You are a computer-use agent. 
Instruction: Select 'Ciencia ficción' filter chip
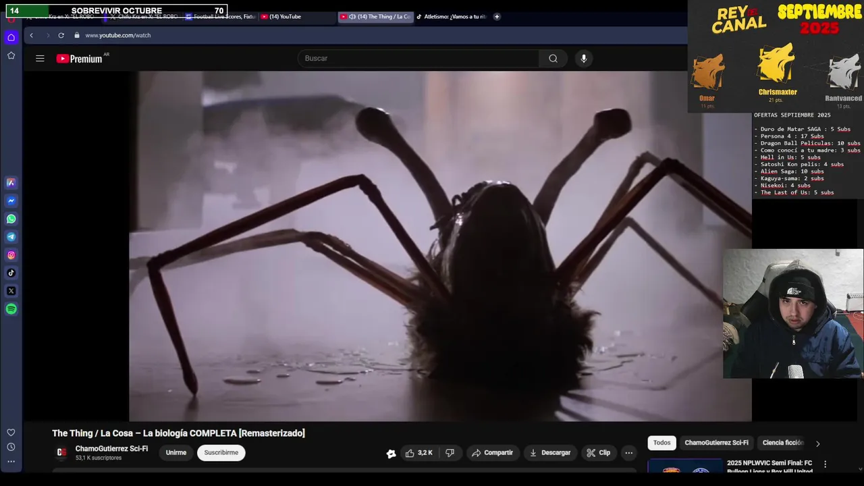tap(783, 443)
